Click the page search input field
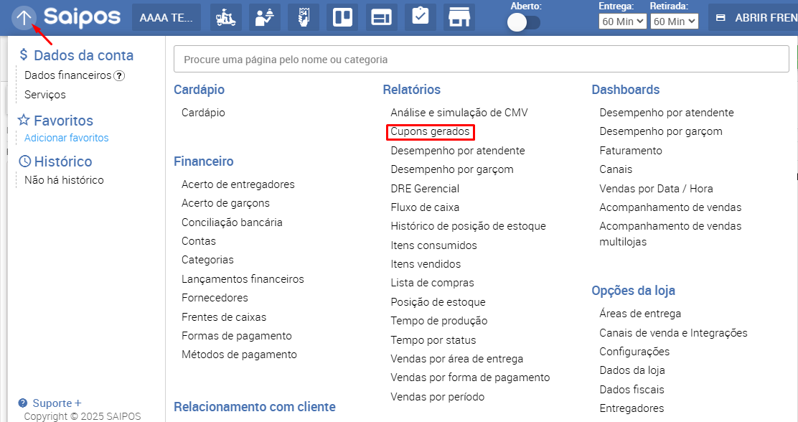The width and height of the screenshot is (798, 422). point(482,59)
